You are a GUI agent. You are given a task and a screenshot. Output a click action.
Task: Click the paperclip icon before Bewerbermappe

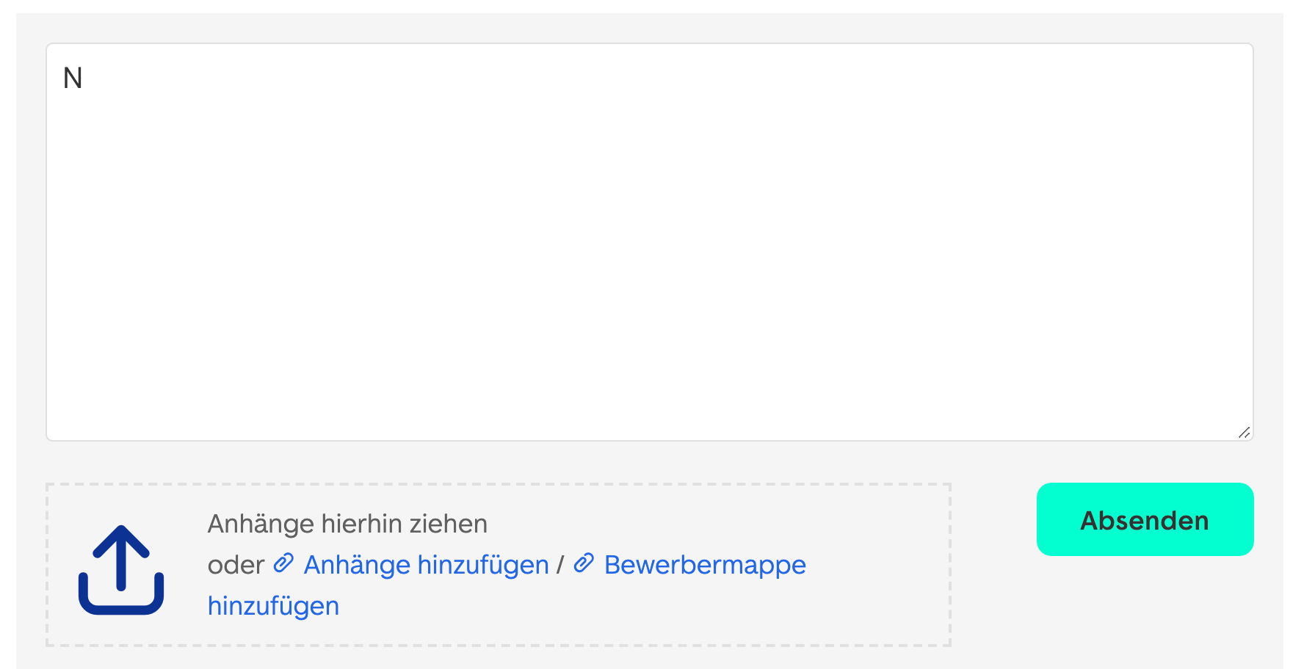(x=584, y=563)
